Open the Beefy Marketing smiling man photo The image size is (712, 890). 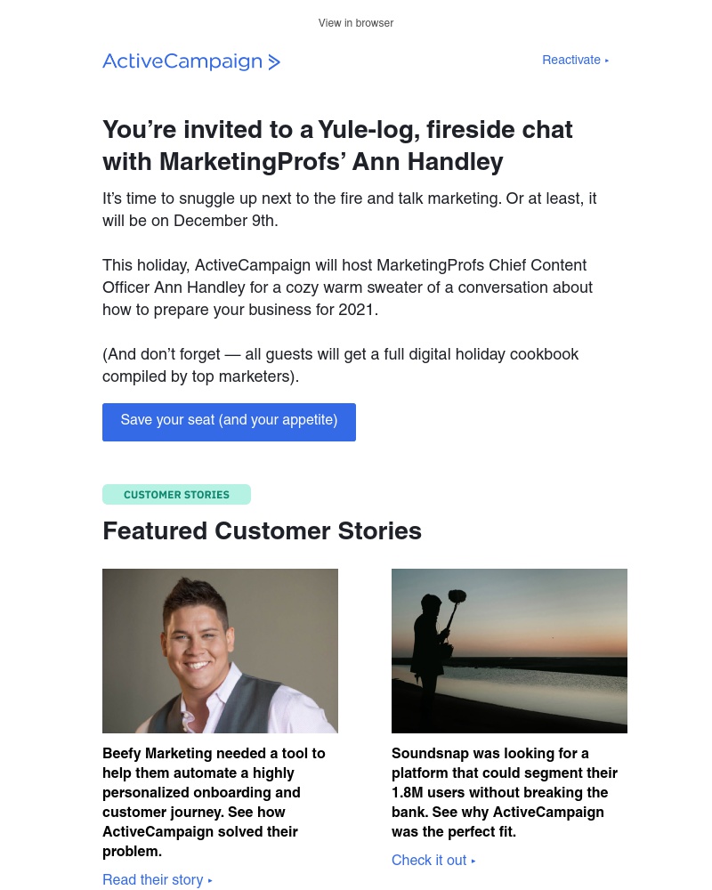coord(221,651)
